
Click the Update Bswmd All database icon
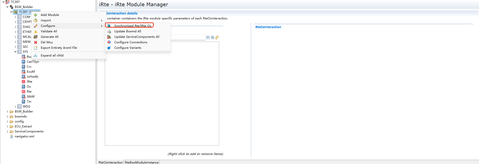[109, 31]
